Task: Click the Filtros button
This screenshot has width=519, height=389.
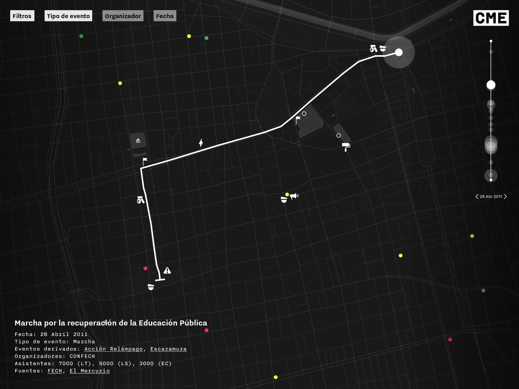Action: [x=22, y=16]
